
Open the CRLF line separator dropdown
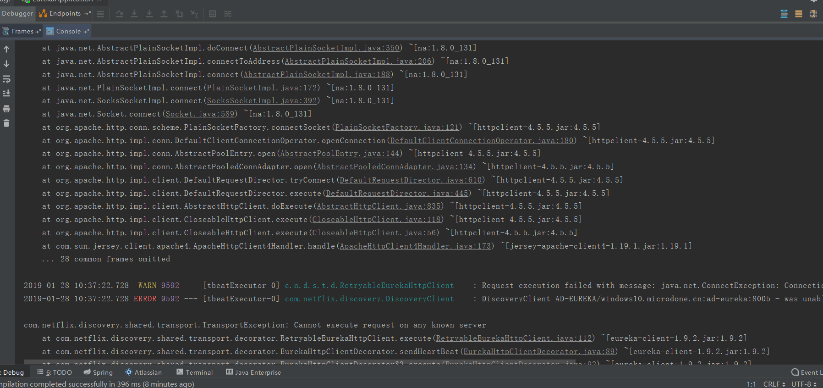click(774, 384)
